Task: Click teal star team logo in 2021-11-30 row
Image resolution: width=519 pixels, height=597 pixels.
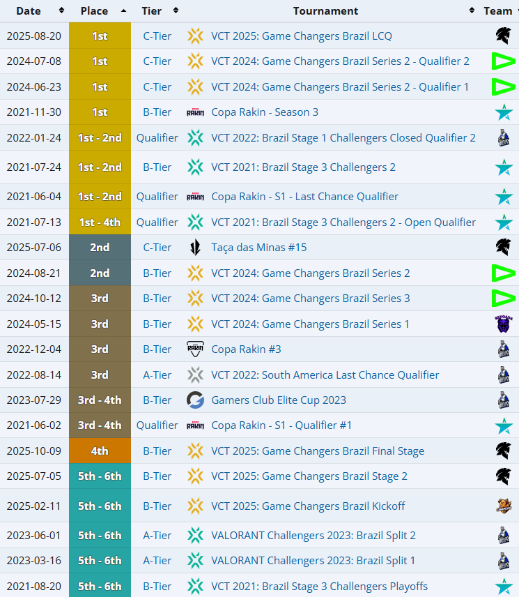Action: pyautogui.click(x=504, y=112)
